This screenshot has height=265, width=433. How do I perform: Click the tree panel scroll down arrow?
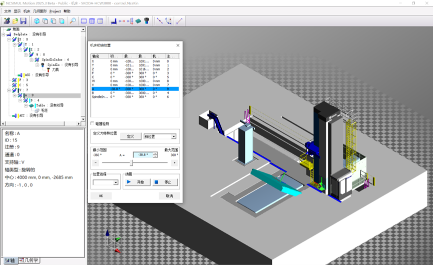[x=83, y=118]
